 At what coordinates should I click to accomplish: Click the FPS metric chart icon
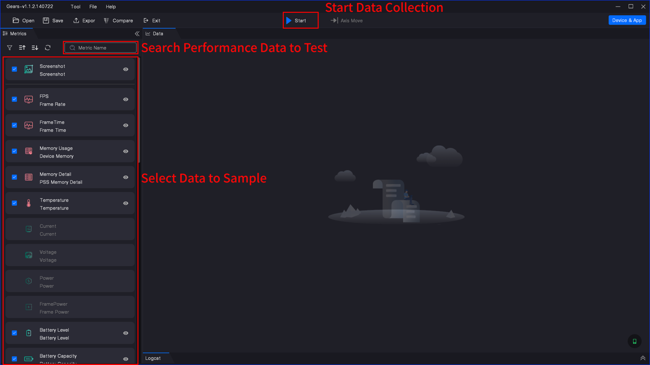[x=29, y=99]
